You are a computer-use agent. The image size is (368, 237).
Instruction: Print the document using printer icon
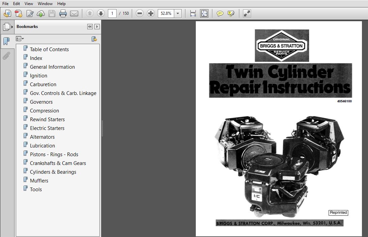[x=63, y=13]
